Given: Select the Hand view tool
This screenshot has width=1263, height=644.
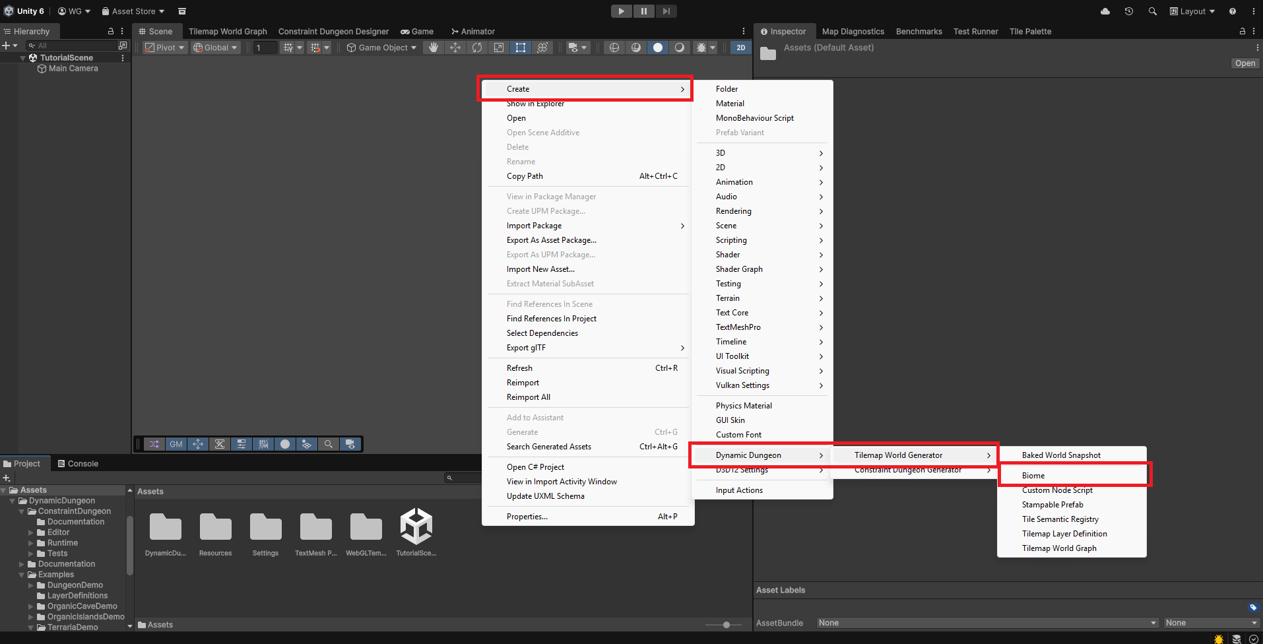Looking at the screenshot, I should click(x=433, y=48).
